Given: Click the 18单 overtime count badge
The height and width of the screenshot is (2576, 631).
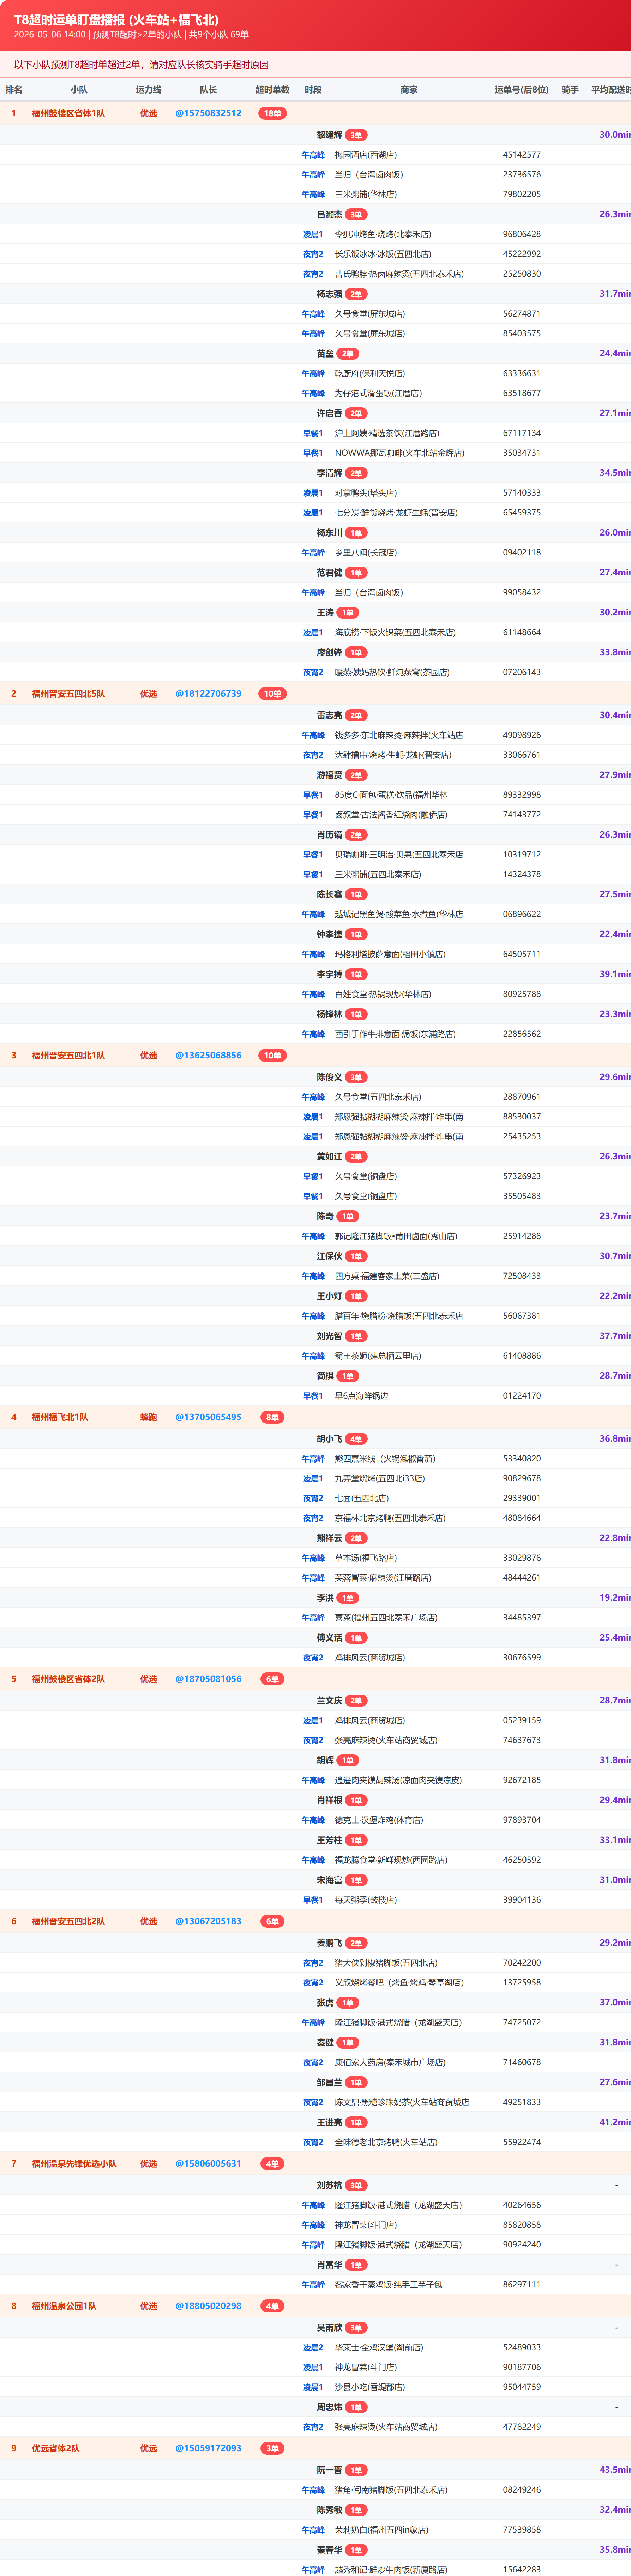Looking at the screenshot, I should point(272,113).
